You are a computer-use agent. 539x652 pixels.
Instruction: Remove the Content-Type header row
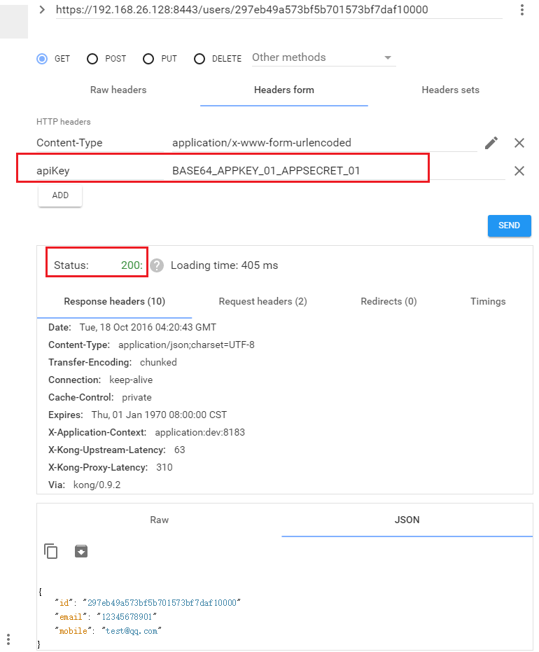click(x=519, y=143)
